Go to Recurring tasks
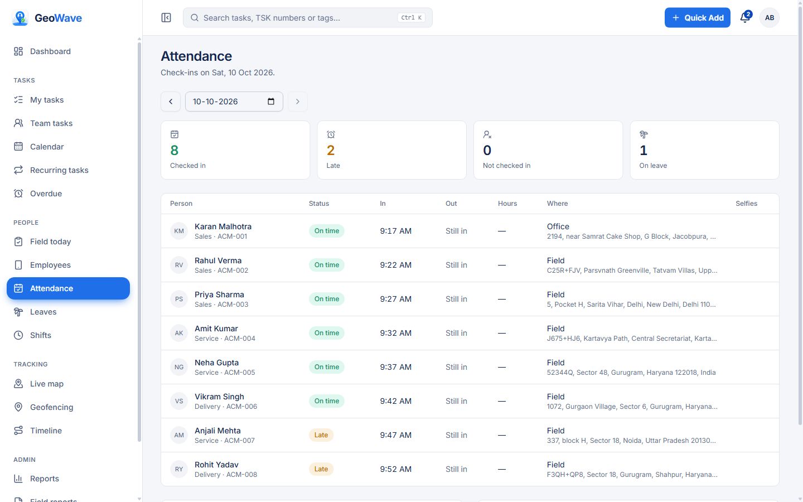The width and height of the screenshot is (803, 502). pos(68,170)
